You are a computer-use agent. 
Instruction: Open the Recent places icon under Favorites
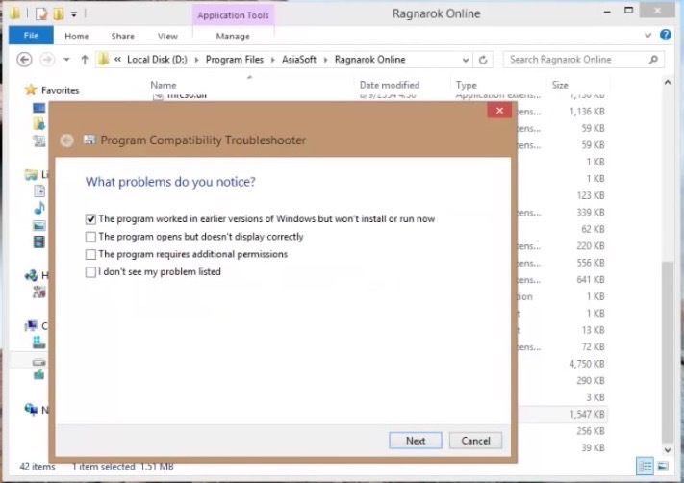tap(38, 140)
